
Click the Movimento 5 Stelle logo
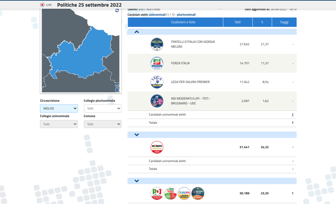coord(157,147)
